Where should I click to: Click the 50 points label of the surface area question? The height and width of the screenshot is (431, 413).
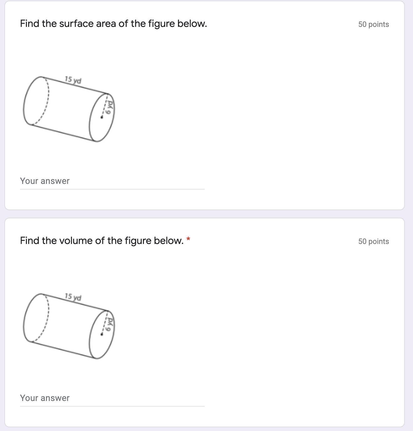[373, 24]
